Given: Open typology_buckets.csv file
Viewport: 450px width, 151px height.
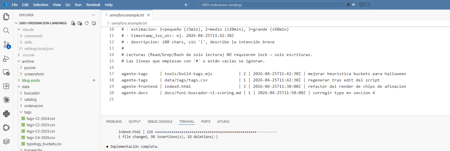Looking at the screenshot, I should coord(44,144).
